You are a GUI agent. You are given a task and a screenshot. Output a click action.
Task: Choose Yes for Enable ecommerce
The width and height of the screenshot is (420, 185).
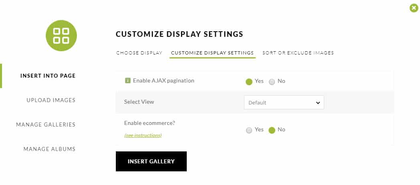249,130
